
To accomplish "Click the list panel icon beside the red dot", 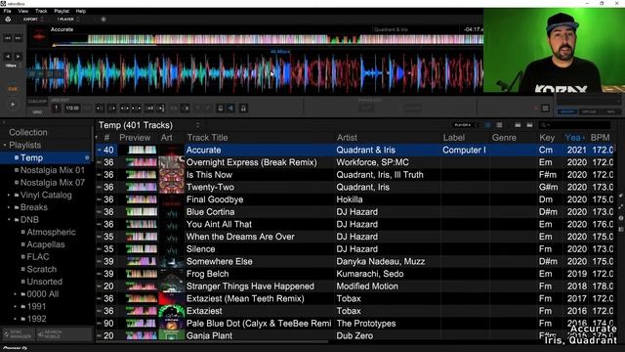I will (545, 109).
